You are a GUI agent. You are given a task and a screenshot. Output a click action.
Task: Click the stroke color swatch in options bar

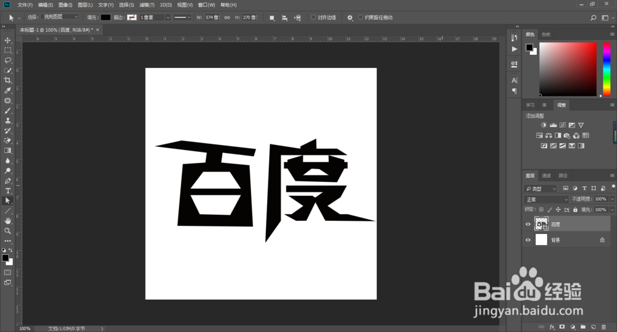pyautogui.click(x=132, y=17)
